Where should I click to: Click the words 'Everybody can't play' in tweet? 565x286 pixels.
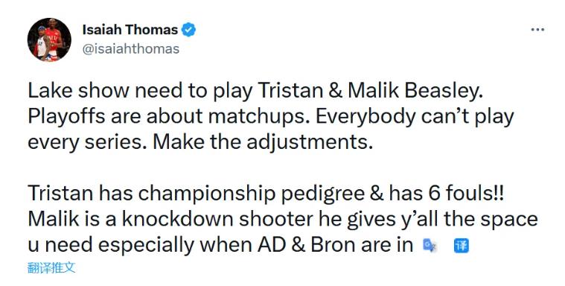(414, 117)
